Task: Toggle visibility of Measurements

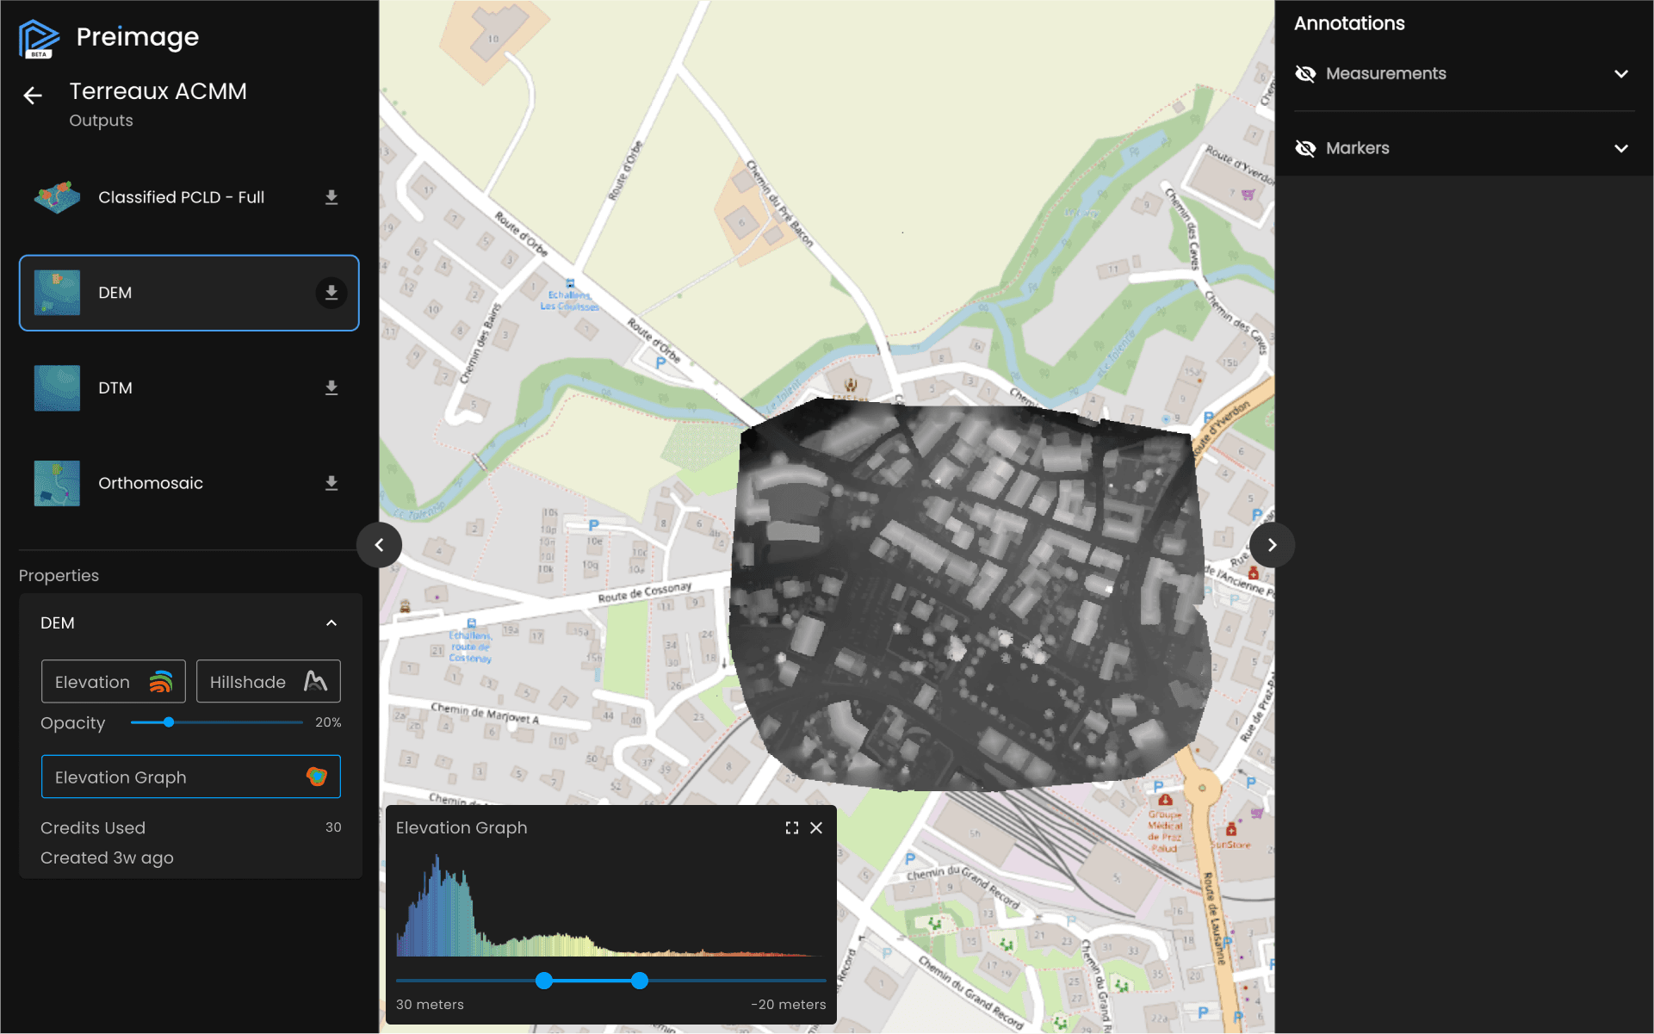Action: pos(1305,74)
